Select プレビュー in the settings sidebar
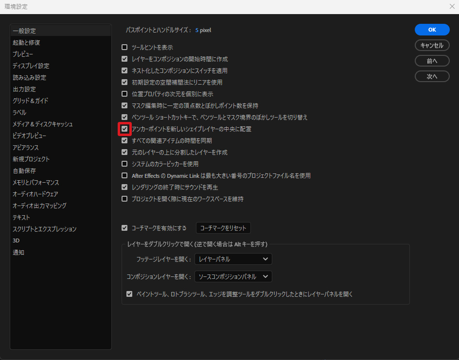Screen dimensions: 459x360 (23, 54)
